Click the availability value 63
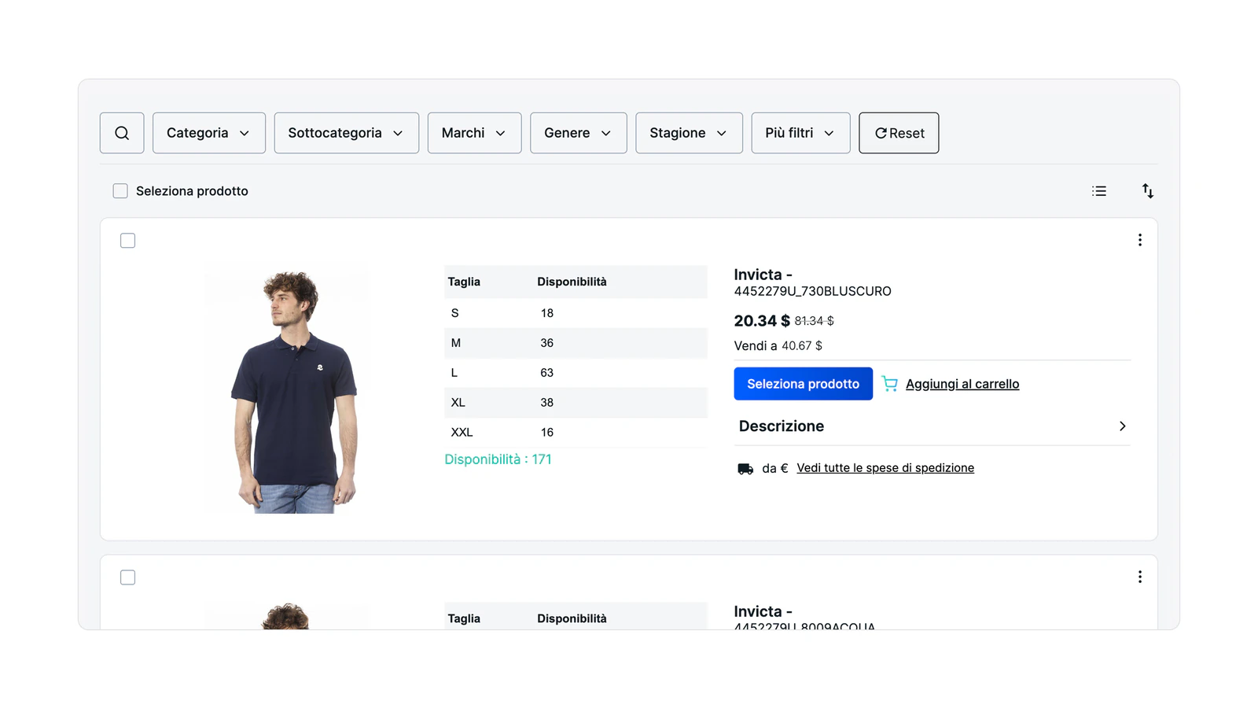Screen dimensions: 1258x708 pyautogui.click(x=547, y=373)
